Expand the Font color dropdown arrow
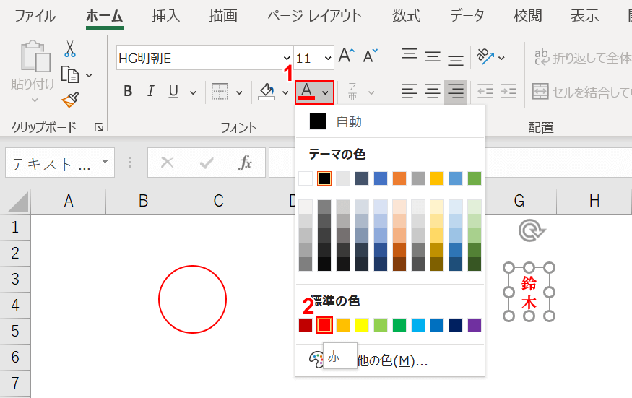The width and height of the screenshot is (632, 398). (325, 92)
